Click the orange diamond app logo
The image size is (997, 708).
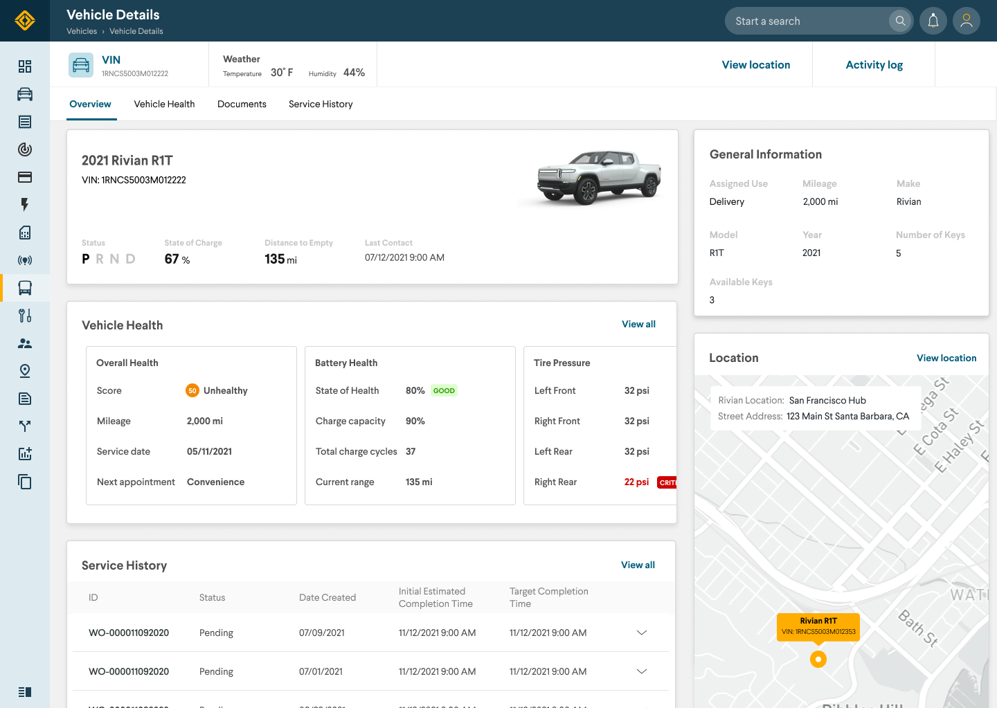[25, 21]
